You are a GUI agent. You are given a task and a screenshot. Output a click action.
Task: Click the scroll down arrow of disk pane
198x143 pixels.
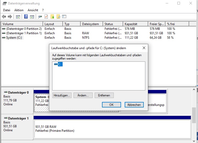coord(194,141)
